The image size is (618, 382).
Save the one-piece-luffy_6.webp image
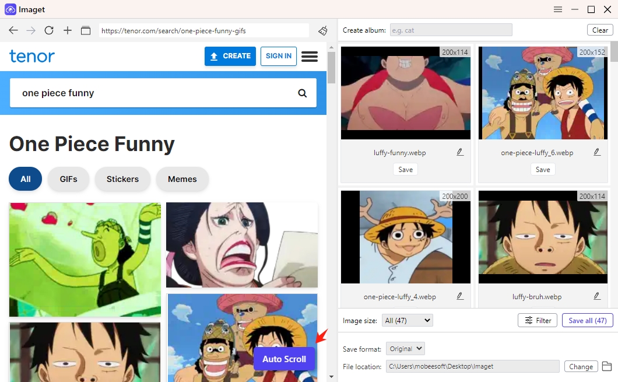tap(543, 170)
